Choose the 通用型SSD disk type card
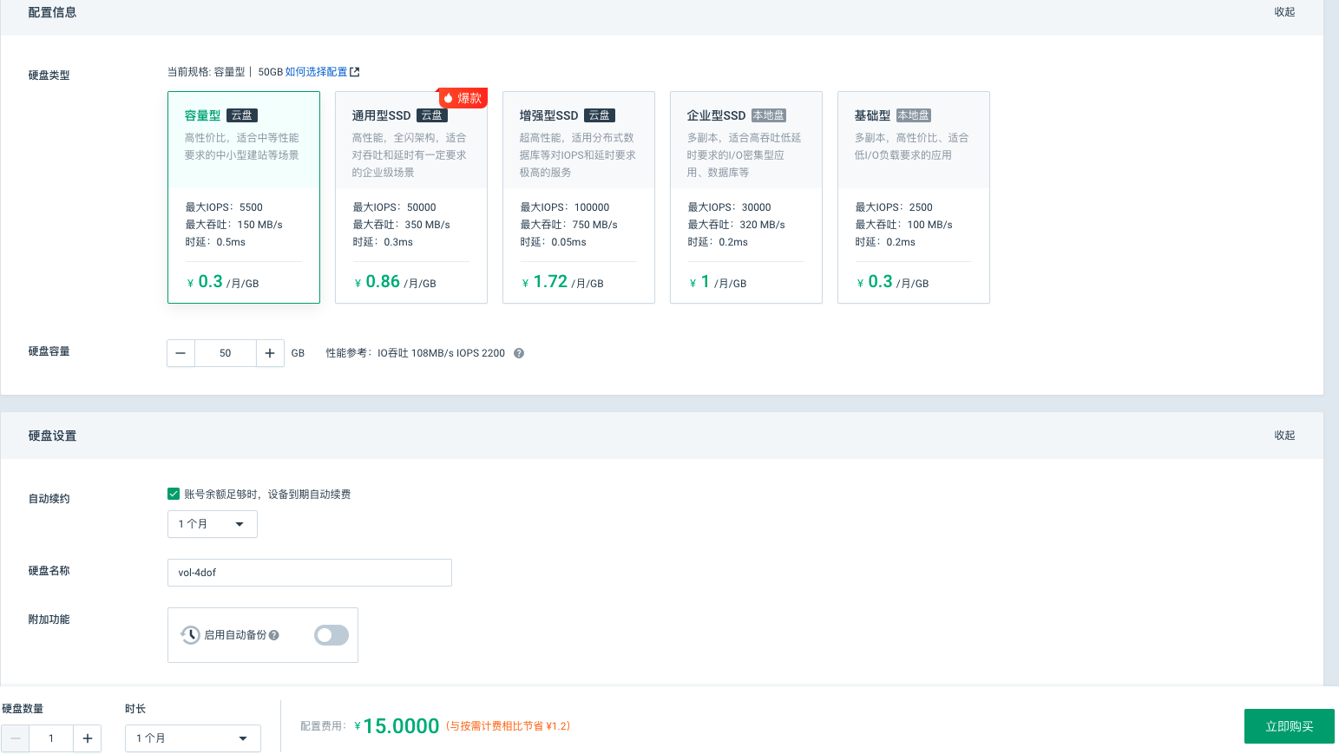 (411, 197)
